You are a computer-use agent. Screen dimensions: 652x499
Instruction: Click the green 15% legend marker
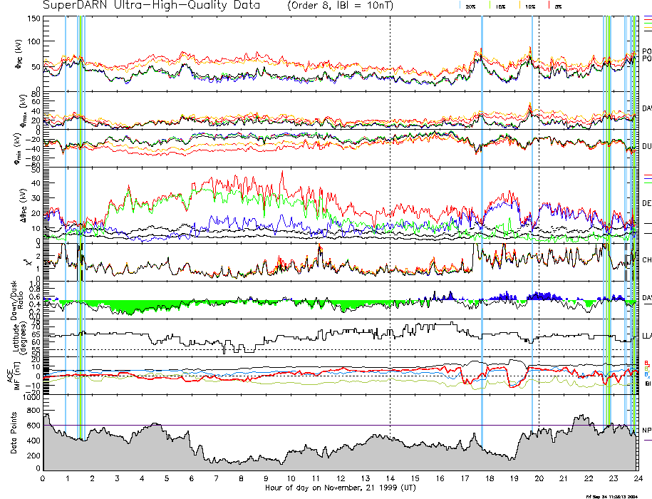pyautogui.click(x=490, y=6)
